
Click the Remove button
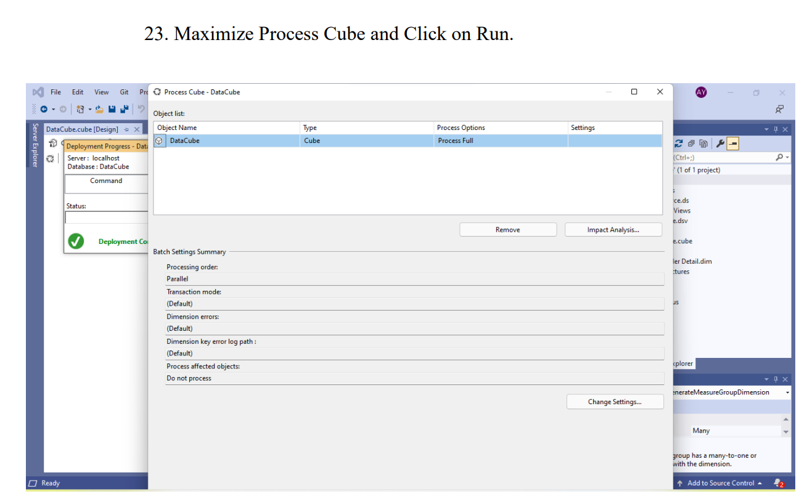(x=508, y=230)
